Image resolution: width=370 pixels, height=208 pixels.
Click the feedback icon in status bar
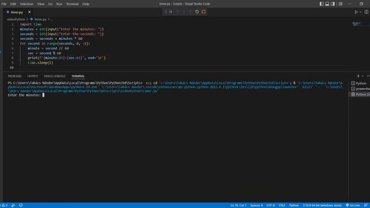pyautogui.click(x=366, y=206)
